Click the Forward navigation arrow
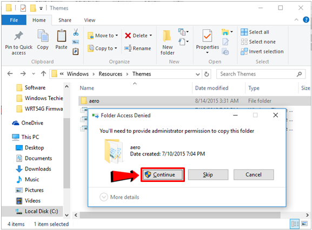 [x=23, y=74]
